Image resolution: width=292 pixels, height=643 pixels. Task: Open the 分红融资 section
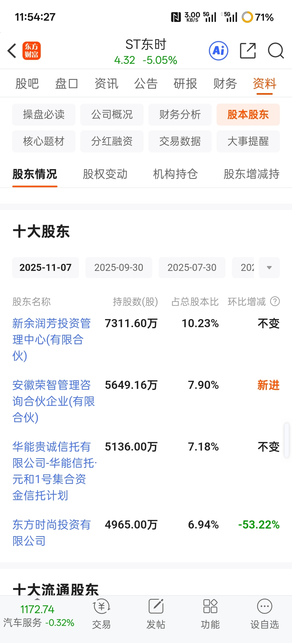tap(112, 141)
